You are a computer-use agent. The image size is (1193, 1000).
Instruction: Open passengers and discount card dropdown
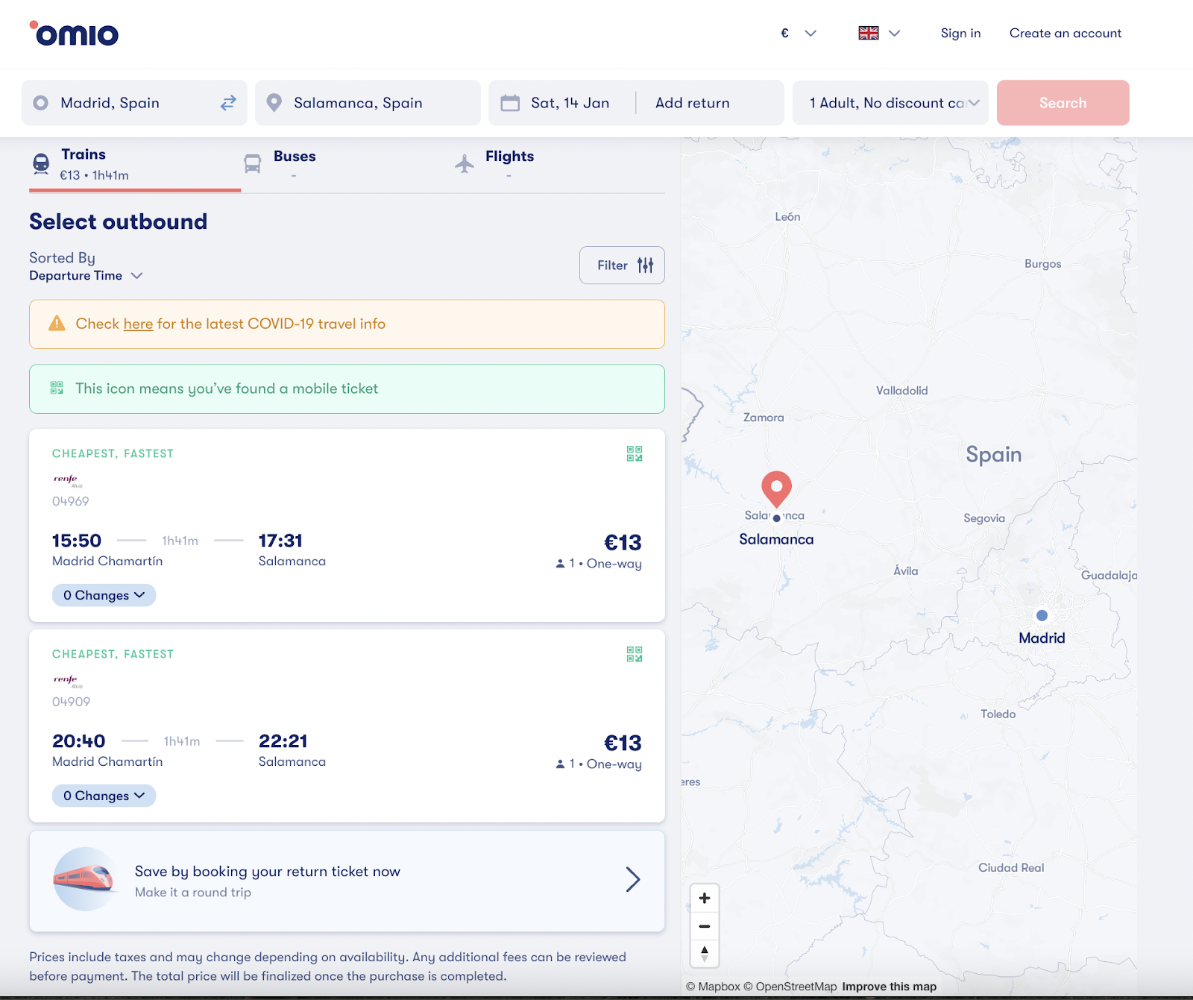(x=890, y=103)
